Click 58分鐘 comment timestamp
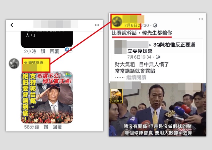 click(x=32, y=127)
